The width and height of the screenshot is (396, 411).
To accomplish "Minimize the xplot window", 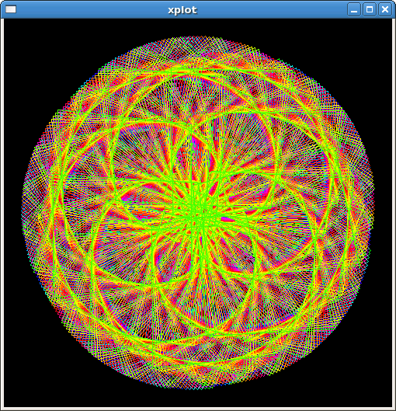I will point(354,9).
